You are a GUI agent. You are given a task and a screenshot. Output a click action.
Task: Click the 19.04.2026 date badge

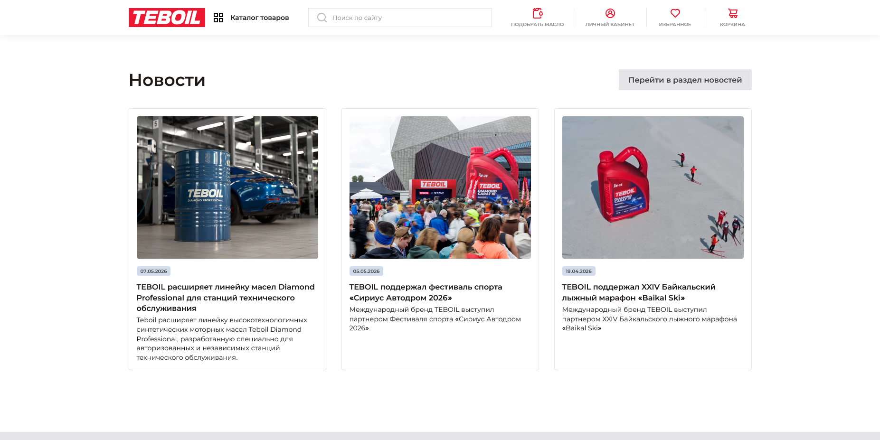578,271
